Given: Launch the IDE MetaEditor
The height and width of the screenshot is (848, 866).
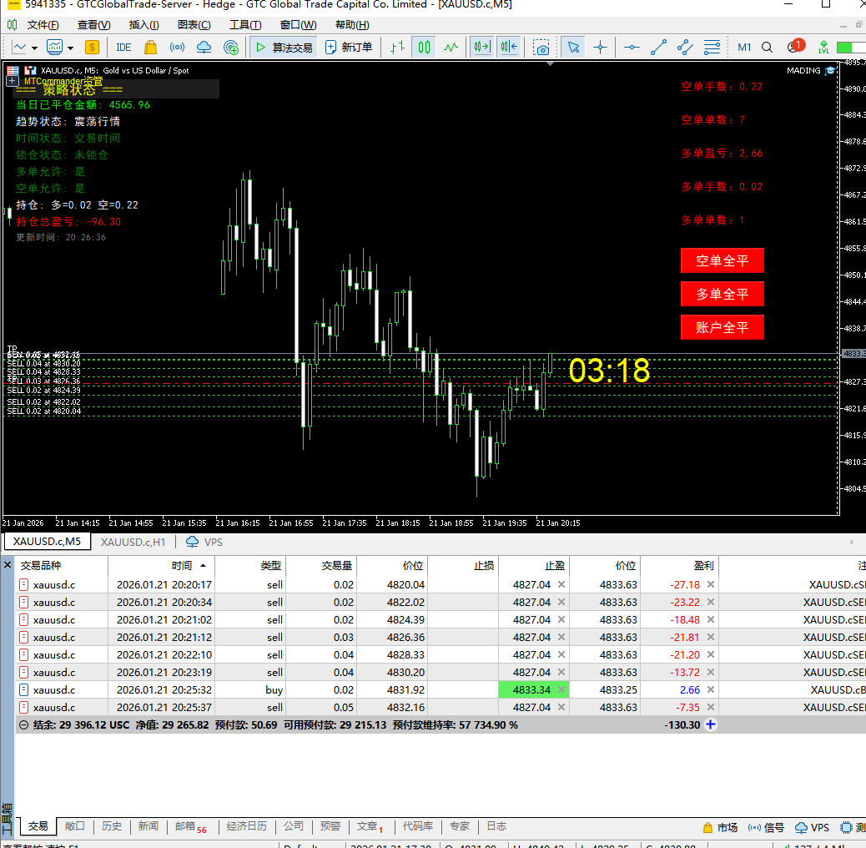Looking at the screenshot, I should click(x=123, y=48).
